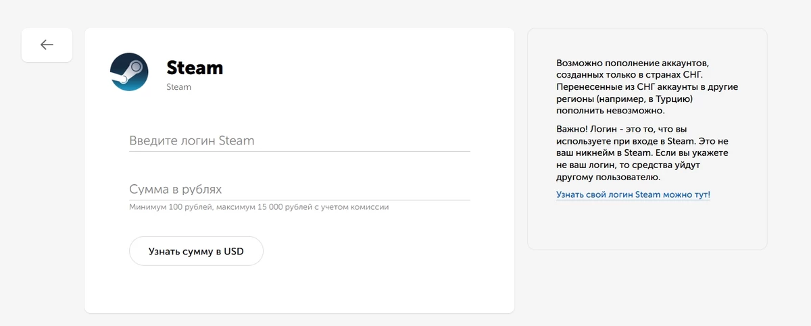
Task: Focus the "Сумма в рублях" field
Action: pyautogui.click(x=299, y=190)
